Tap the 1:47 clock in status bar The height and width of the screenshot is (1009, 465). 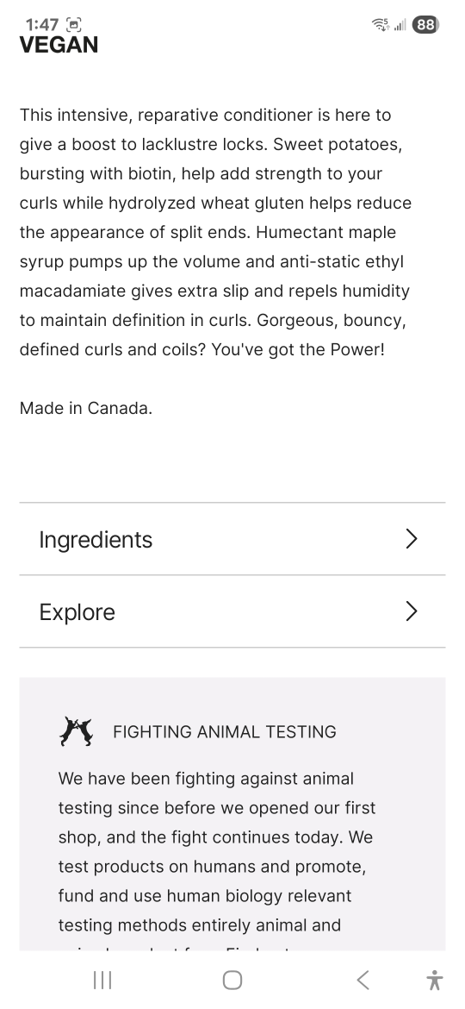click(41, 25)
